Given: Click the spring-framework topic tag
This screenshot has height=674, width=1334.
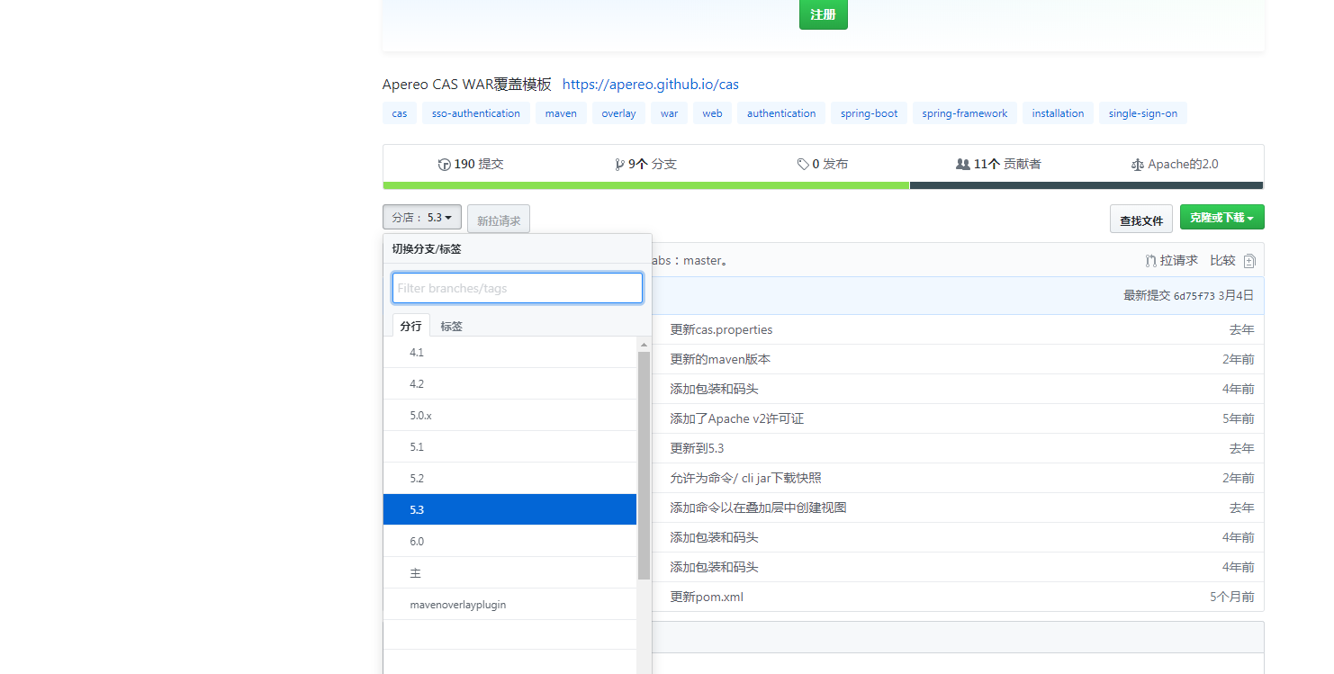Looking at the screenshot, I should (x=965, y=113).
